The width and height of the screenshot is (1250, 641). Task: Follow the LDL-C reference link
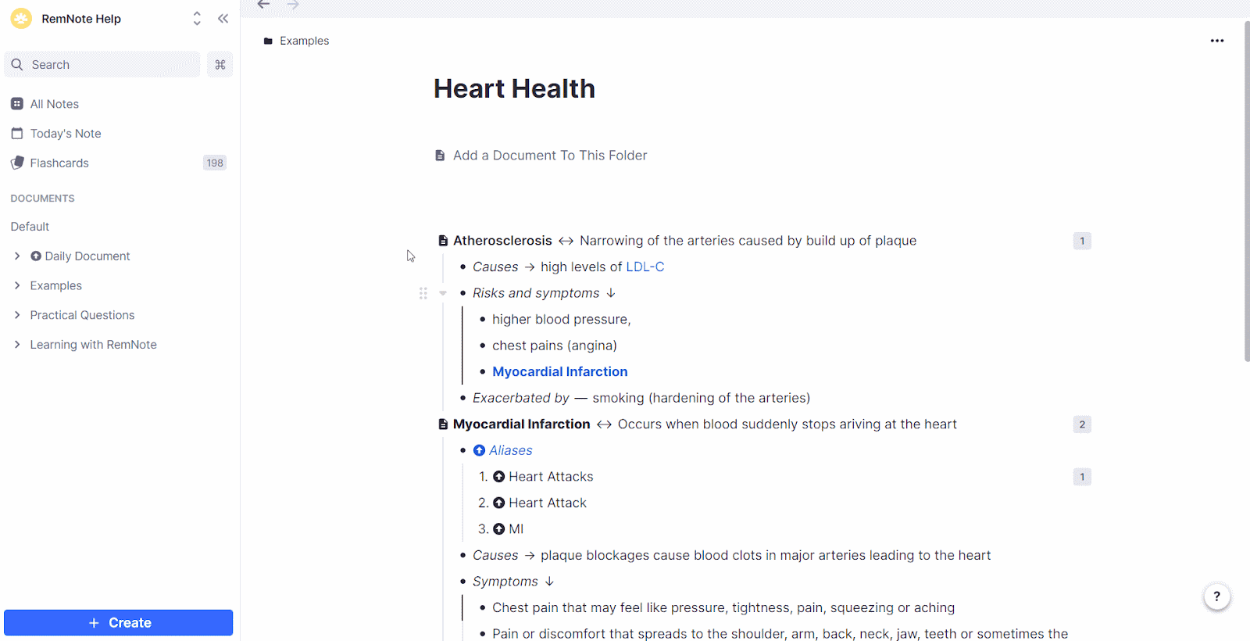[645, 267]
